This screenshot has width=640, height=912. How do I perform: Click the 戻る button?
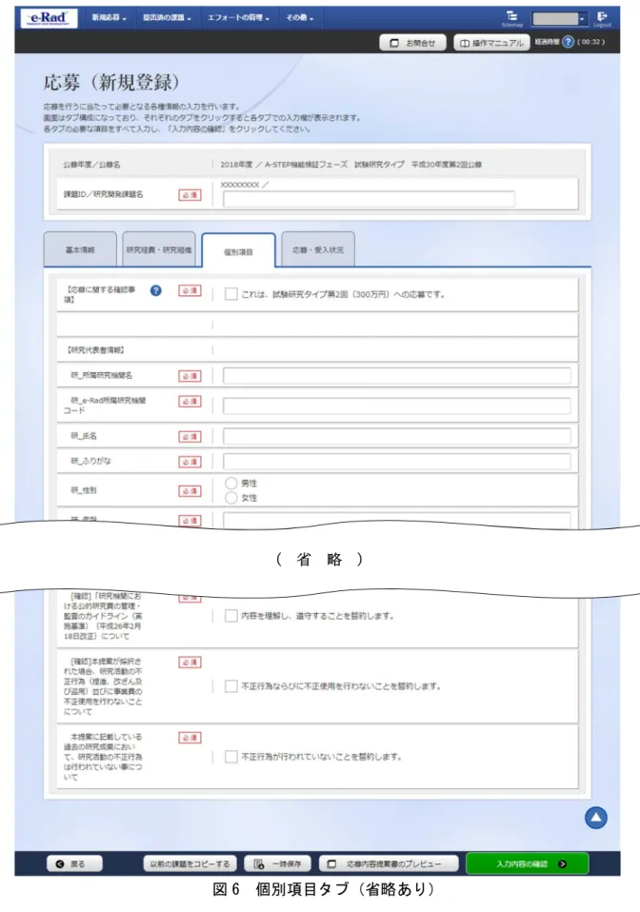click(x=74, y=863)
